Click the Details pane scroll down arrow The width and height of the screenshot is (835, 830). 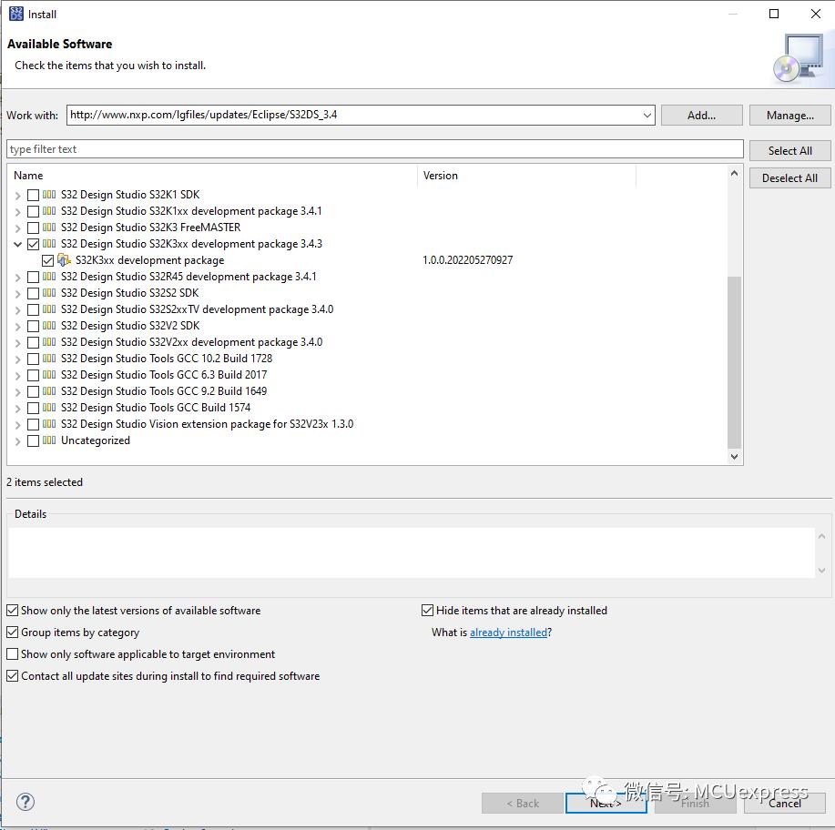coord(821,571)
